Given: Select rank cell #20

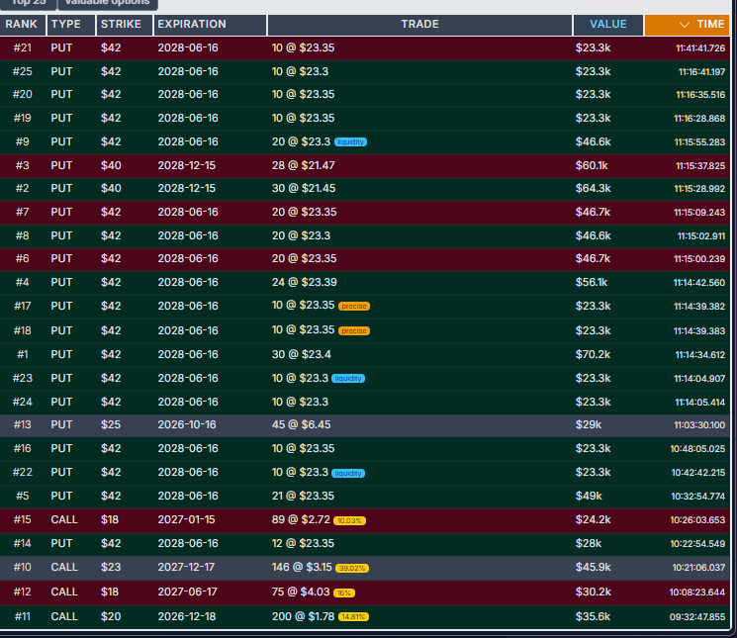Looking at the screenshot, I should pos(23,94).
